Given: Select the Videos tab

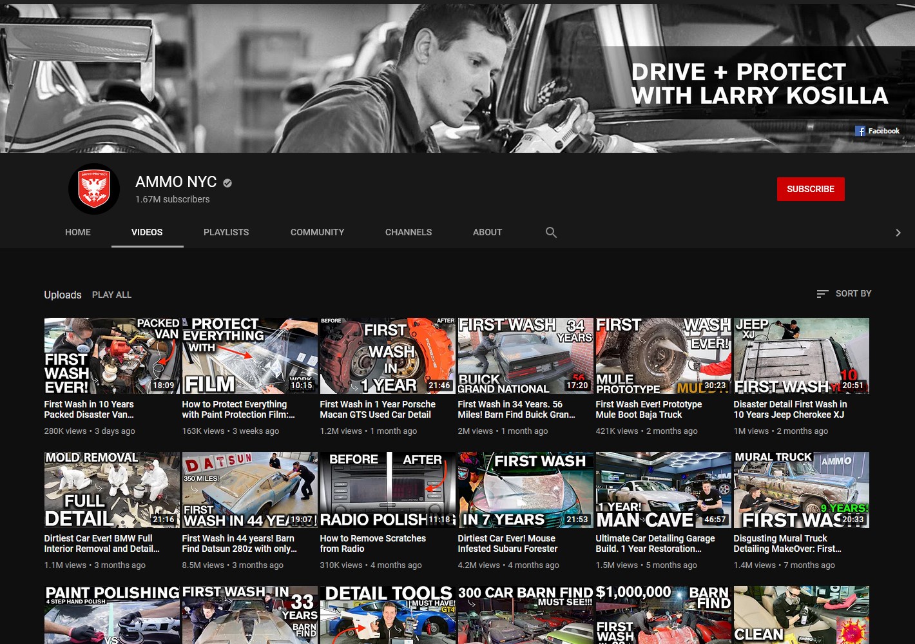Looking at the screenshot, I should tap(147, 232).
